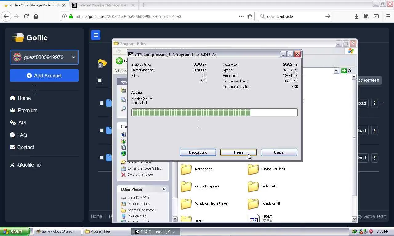Select the VideoLAN folder
The width and height of the screenshot is (394, 236).
pyautogui.click(x=262, y=186)
